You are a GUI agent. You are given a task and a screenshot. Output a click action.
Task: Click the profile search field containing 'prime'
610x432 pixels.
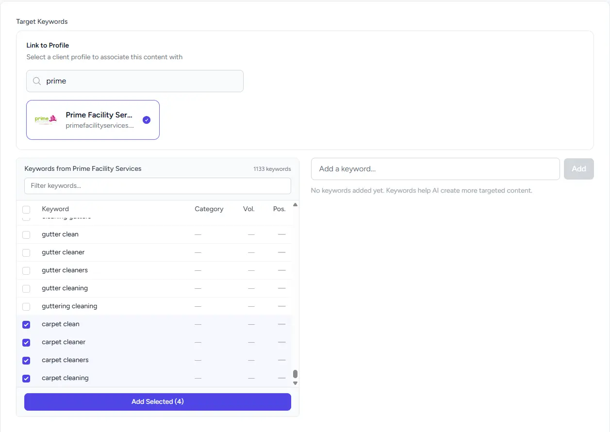[135, 81]
